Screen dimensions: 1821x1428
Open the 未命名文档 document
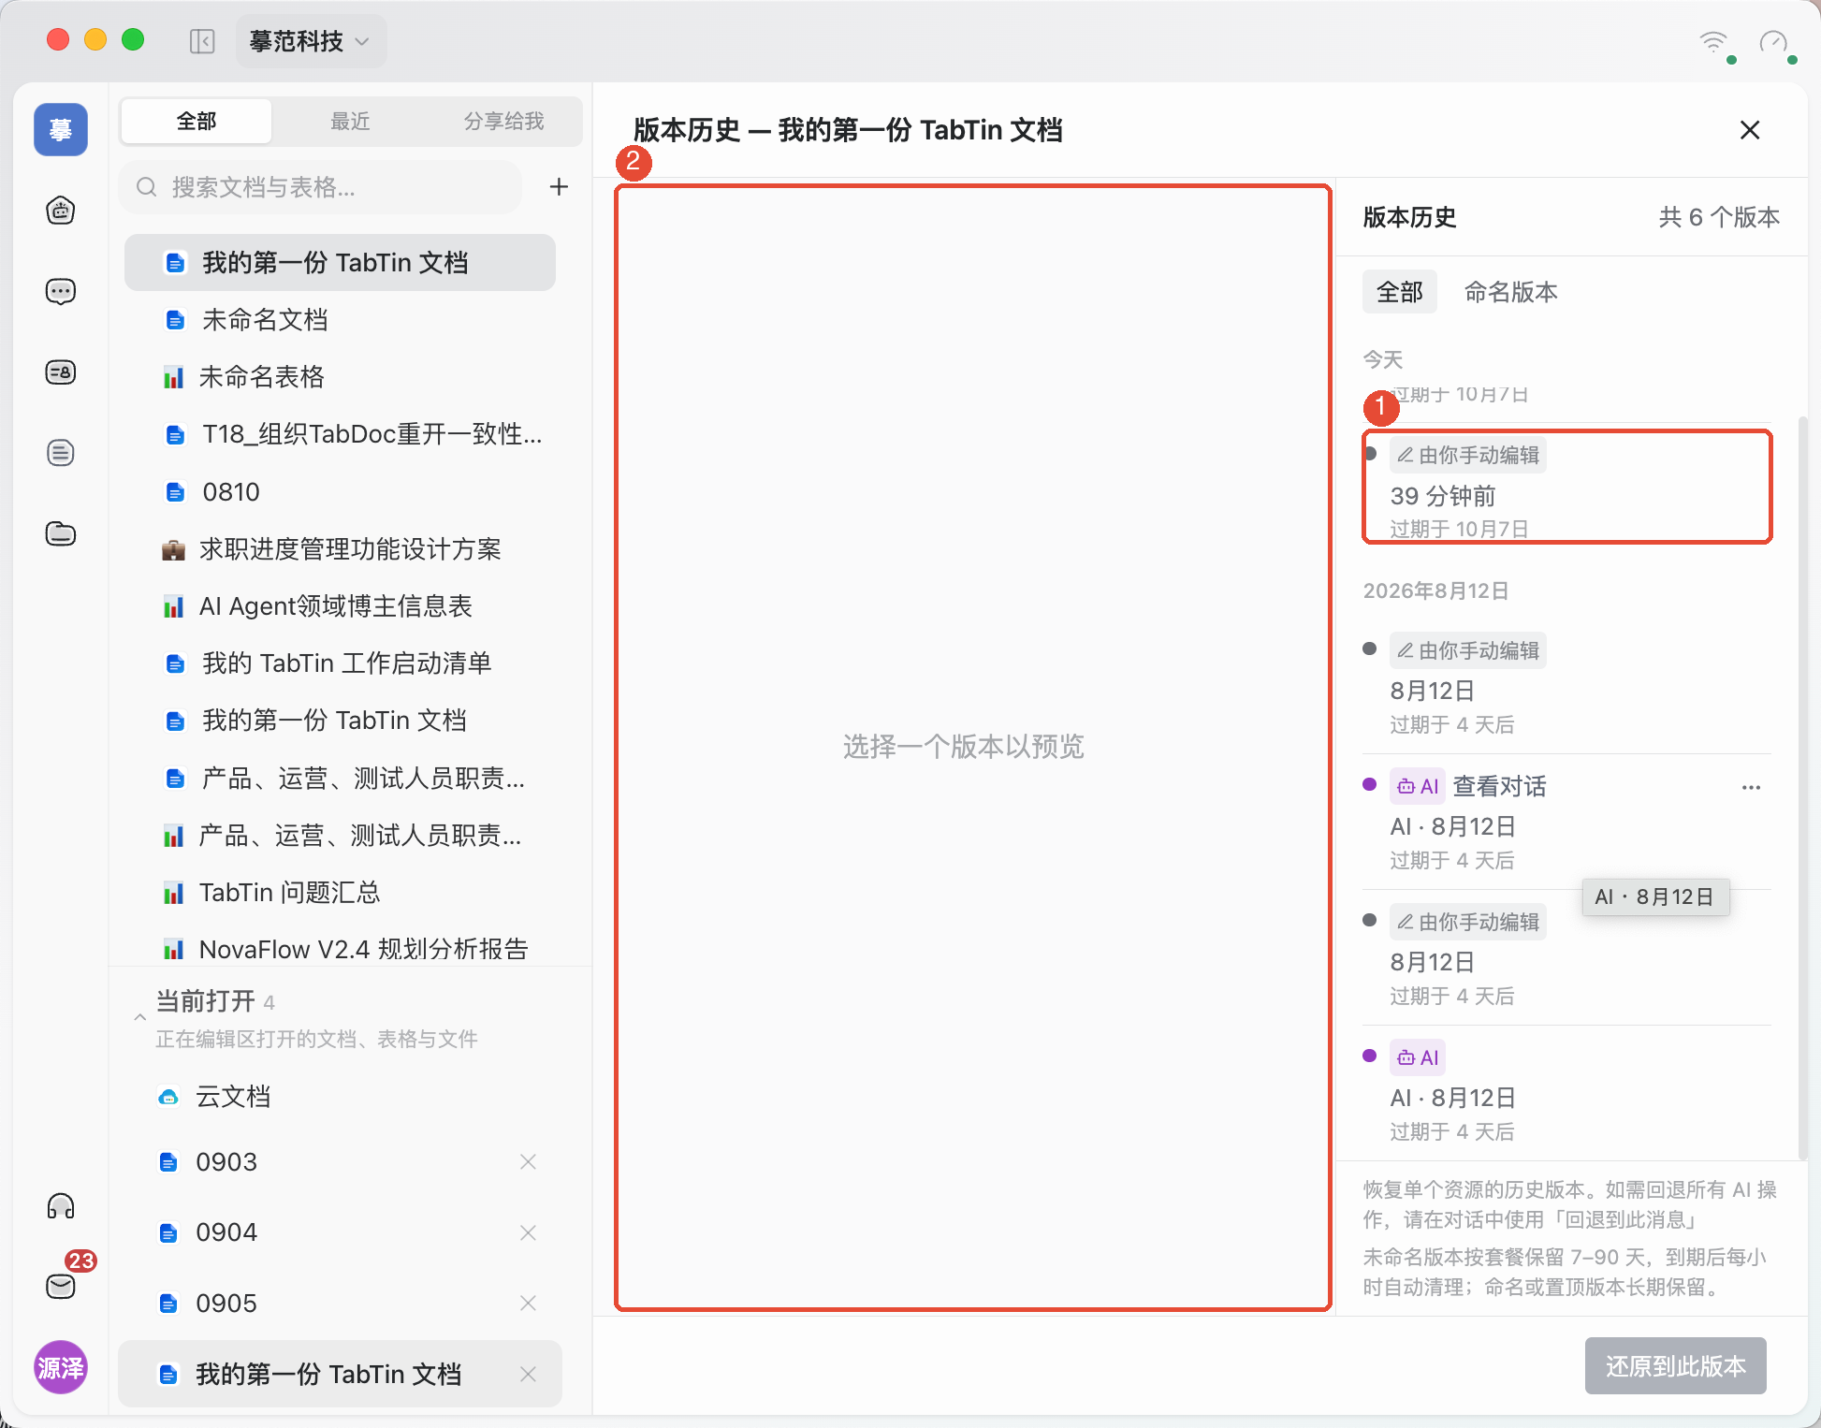click(x=341, y=320)
